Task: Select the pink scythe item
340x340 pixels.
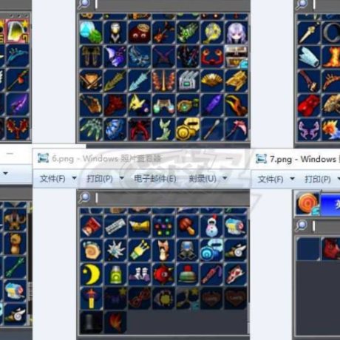Action: click(236, 129)
